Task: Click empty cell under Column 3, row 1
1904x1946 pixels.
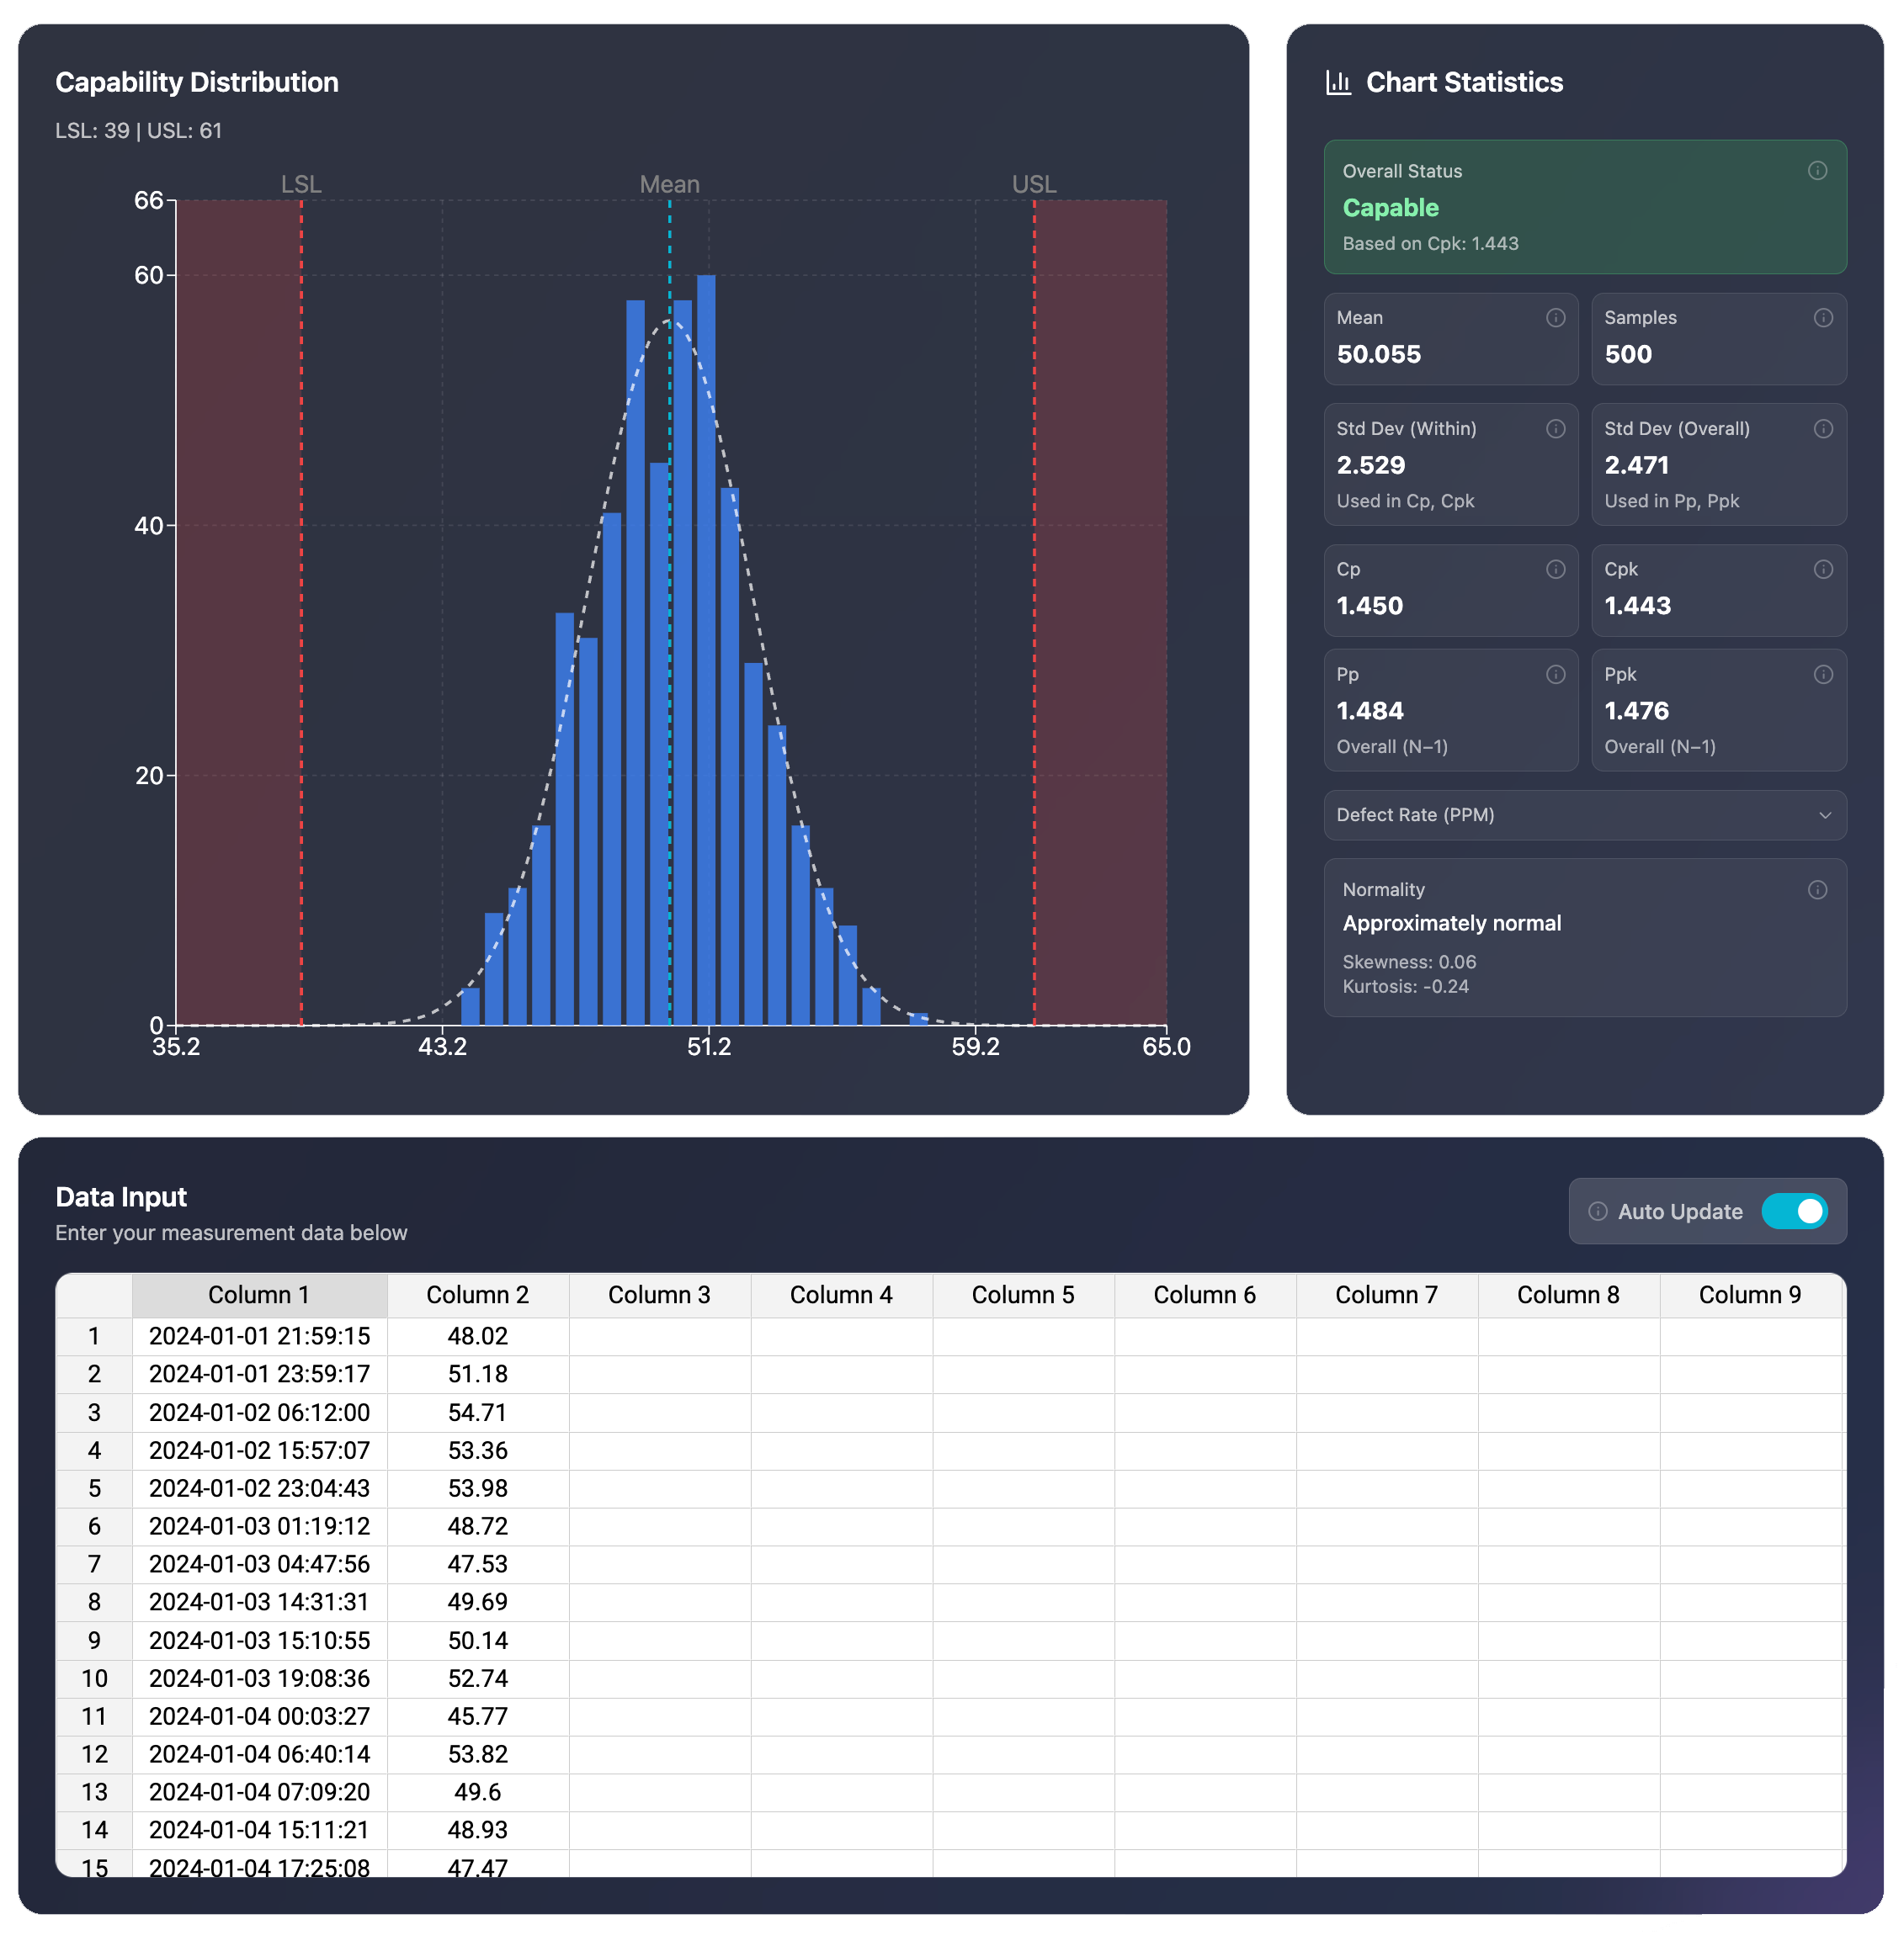Action: pyautogui.click(x=660, y=1336)
